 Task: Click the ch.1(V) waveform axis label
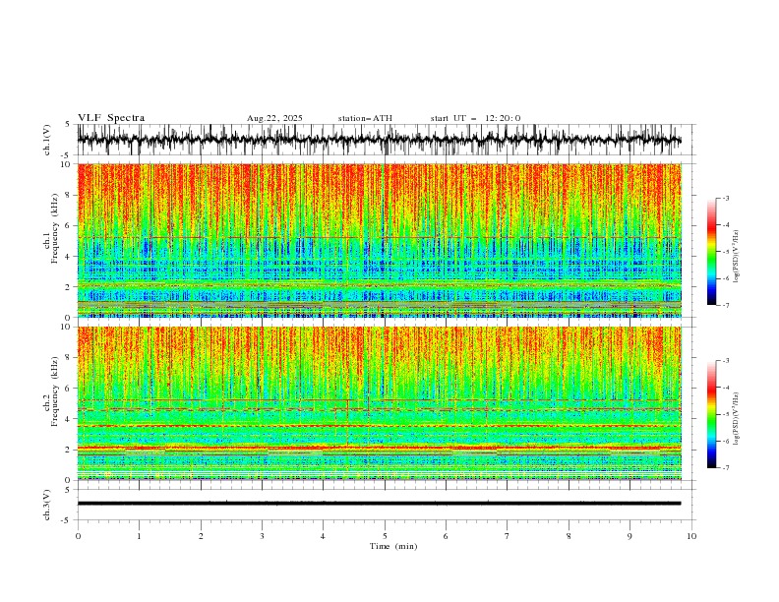(x=47, y=140)
